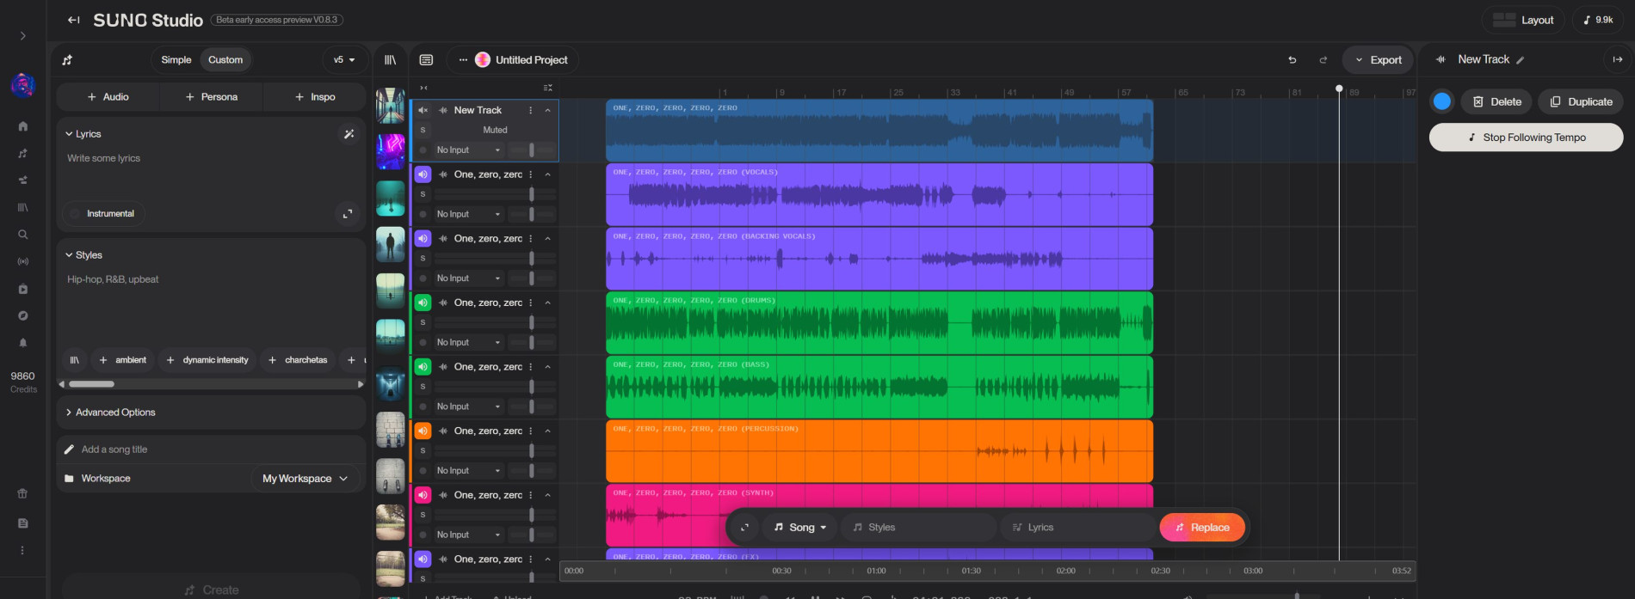Switch to the Simple tab

pyautogui.click(x=176, y=60)
